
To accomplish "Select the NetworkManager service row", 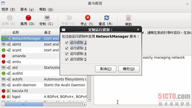I will [x=31, y=38].
